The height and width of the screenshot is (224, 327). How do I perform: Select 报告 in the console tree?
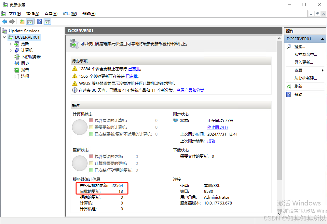pyautogui.click(x=25, y=70)
